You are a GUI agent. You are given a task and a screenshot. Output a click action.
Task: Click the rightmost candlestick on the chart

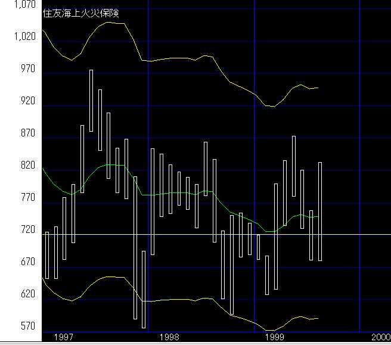tap(320, 212)
